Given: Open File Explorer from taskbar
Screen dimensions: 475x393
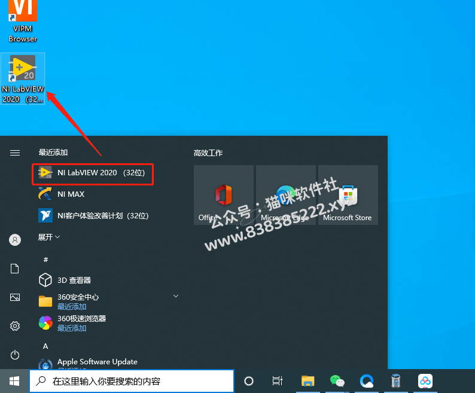Looking at the screenshot, I should click(307, 381).
